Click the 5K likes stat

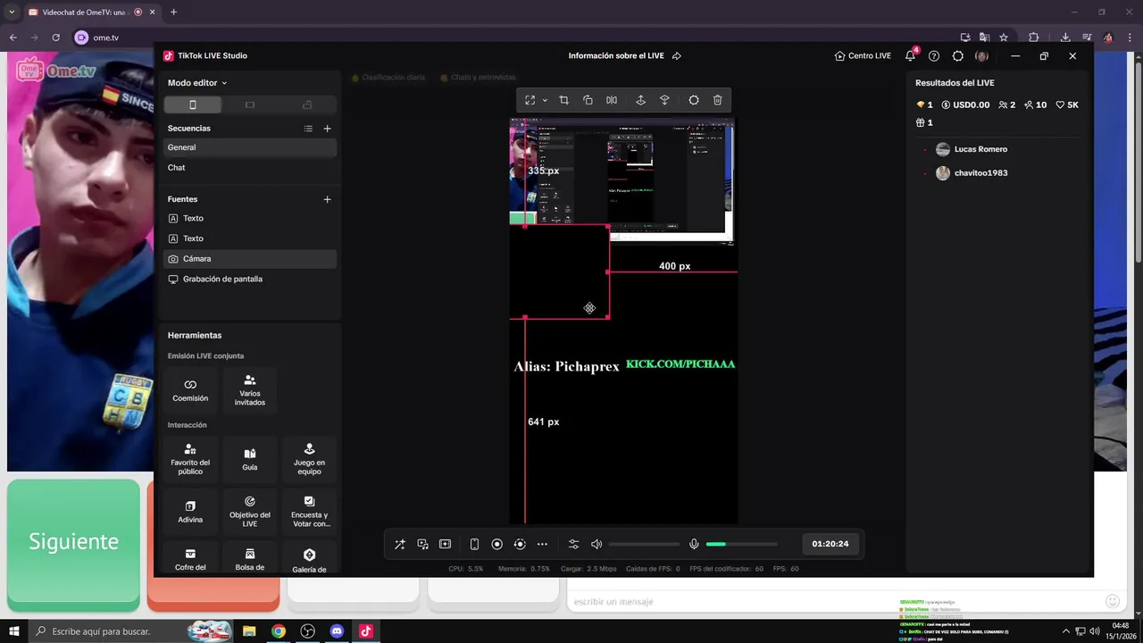[1067, 104]
